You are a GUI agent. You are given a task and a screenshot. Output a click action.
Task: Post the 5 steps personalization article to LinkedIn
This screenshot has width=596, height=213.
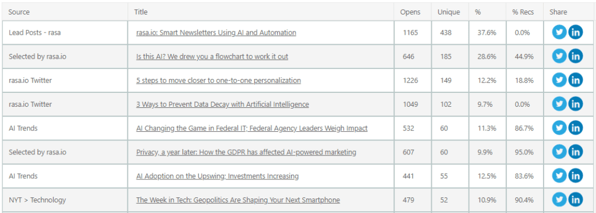(x=576, y=80)
